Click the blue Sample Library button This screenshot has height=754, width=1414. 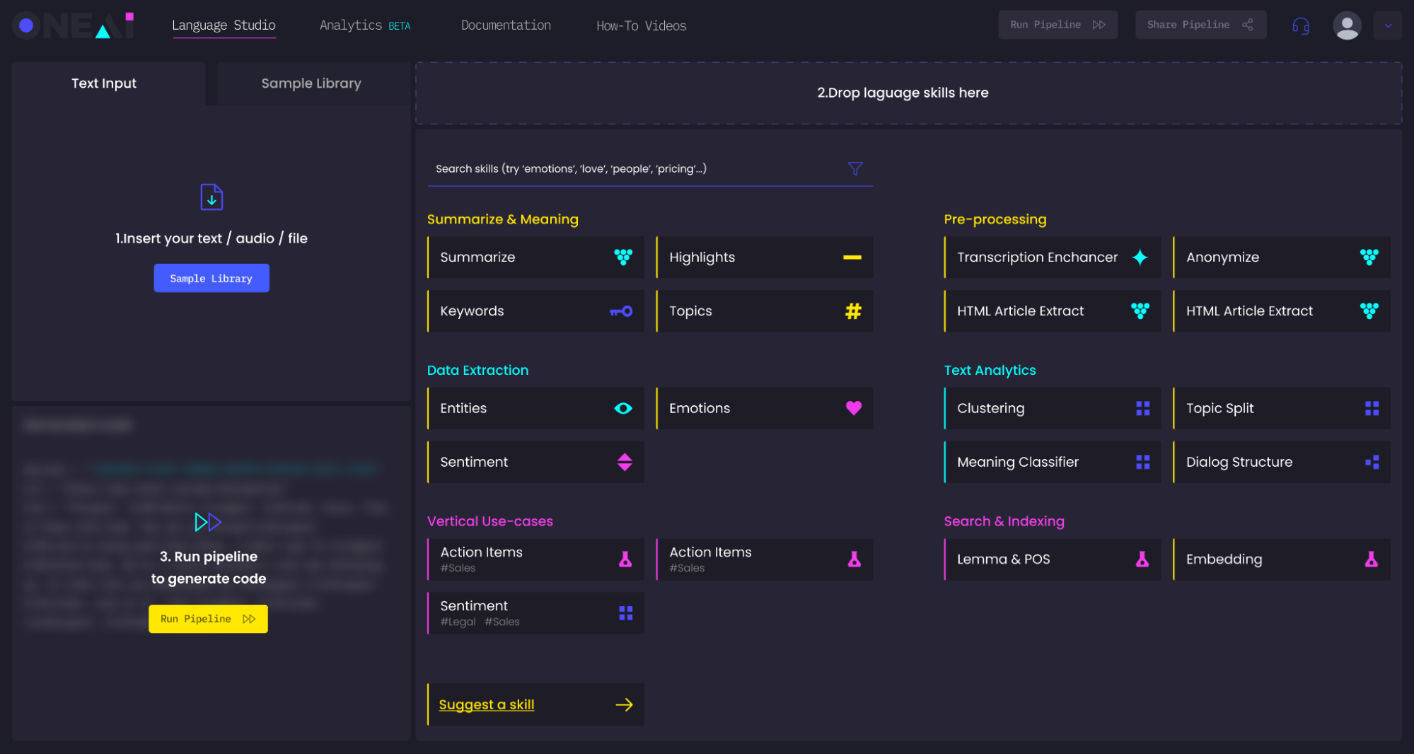tap(211, 279)
